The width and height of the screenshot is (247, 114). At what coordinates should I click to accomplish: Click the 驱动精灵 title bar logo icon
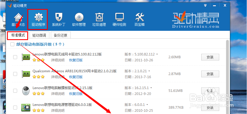click(10, 6)
